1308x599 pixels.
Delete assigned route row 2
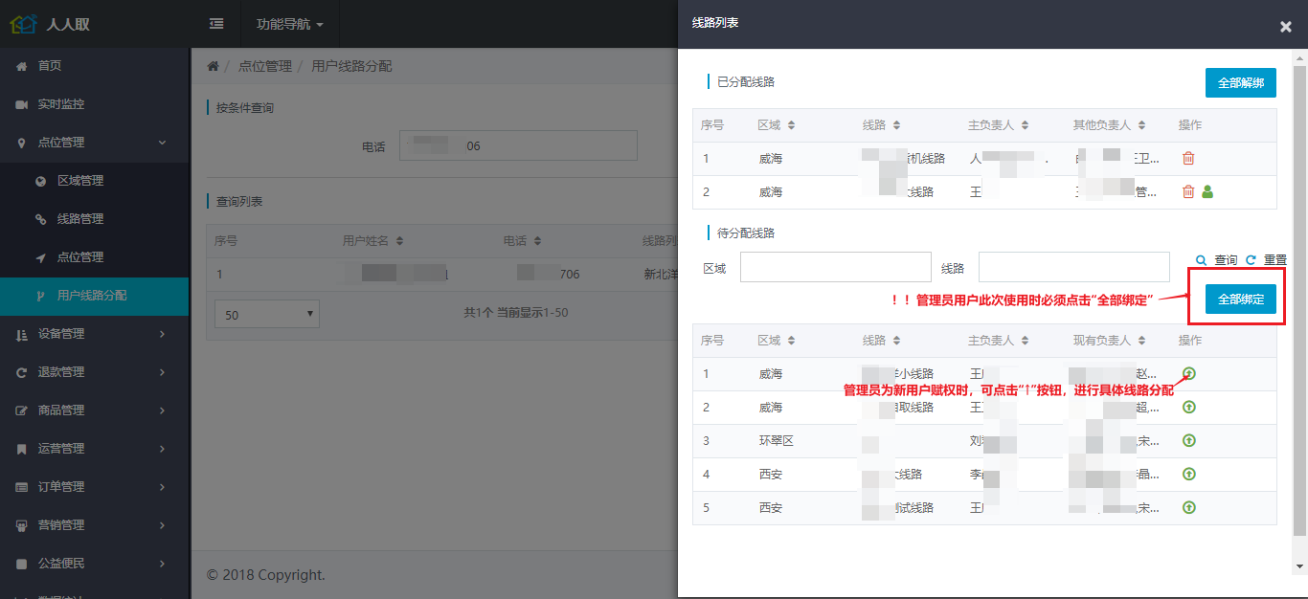point(1188,192)
